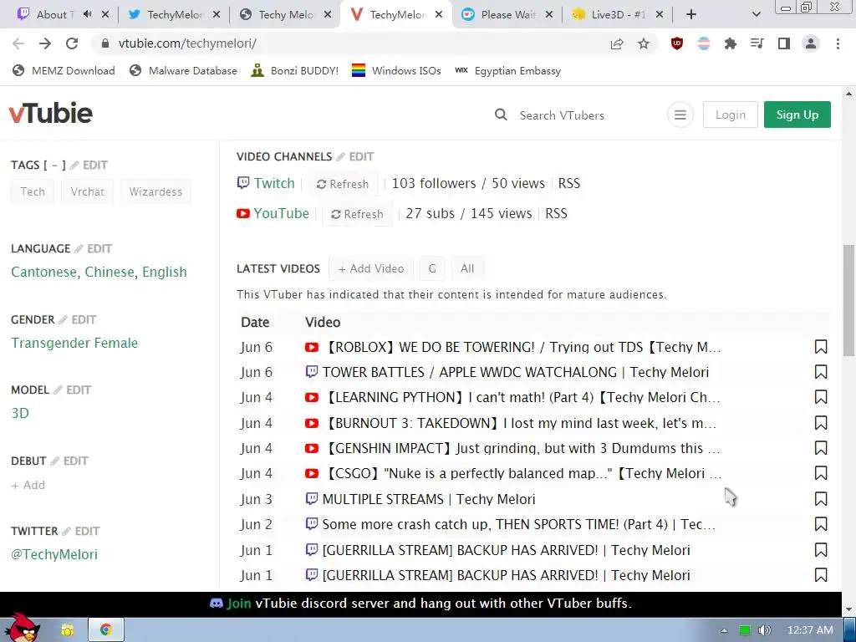Add a debut date
Viewport: 856px width, 642px height.
point(28,485)
